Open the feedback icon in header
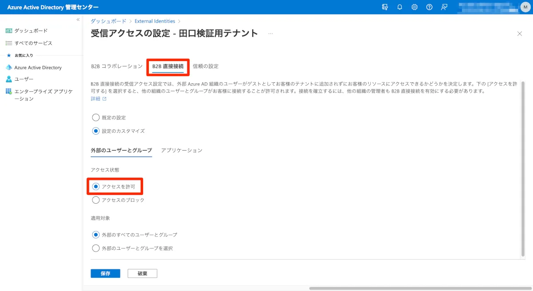Image resolution: width=533 pixels, height=291 pixels. 444,7
